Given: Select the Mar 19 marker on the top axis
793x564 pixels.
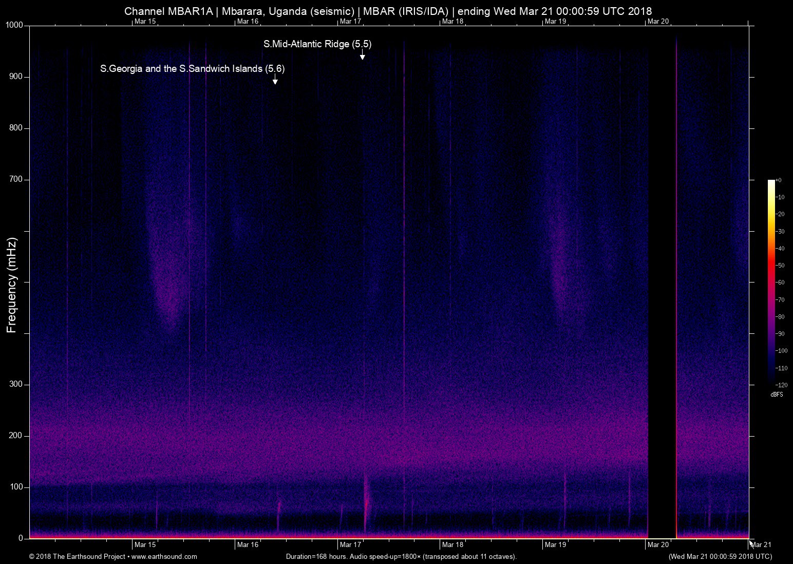Looking at the screenshot, I should 555,21.
